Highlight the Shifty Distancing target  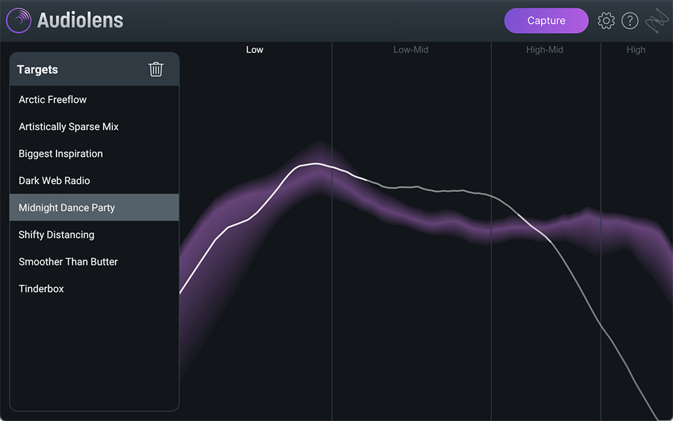pos(57,234)
